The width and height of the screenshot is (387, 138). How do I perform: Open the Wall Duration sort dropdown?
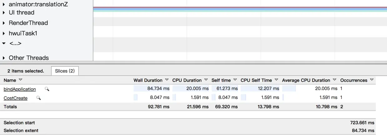pyautogui.click(x=167, y=80)
